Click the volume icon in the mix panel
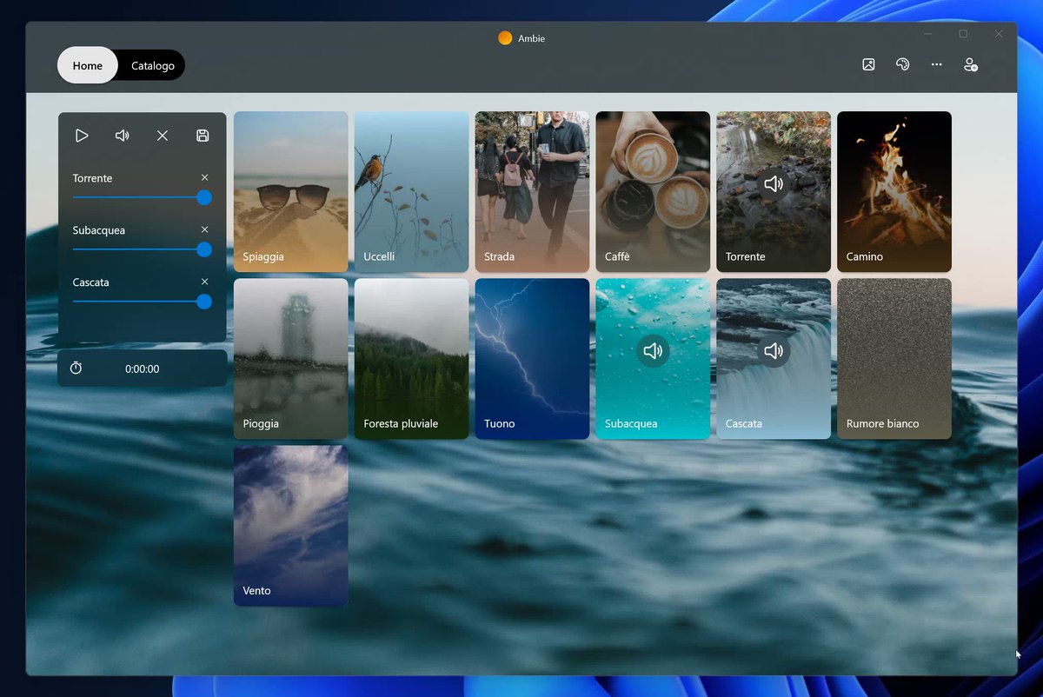1043x697 pixels. coord(123,136)
